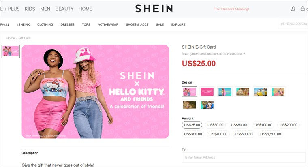Viewport: 308px width, 167px height.
Task: Open the SHOES & ACCS menu
Action: 137,24
